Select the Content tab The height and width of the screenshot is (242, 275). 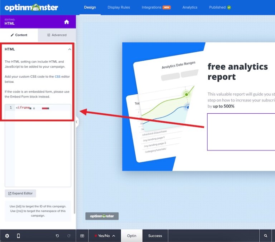tap(19, 35)
